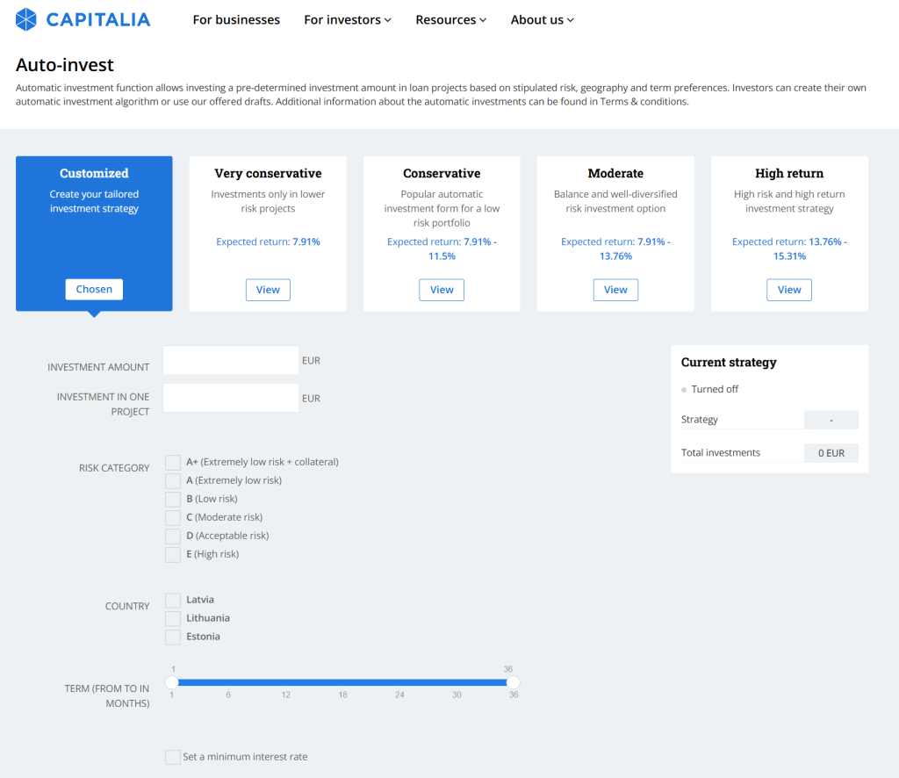Image resolution: width=899 pixels, height=778 pixels.
Task: Click the Investment amount input field
Action: (x=230, y=360)
